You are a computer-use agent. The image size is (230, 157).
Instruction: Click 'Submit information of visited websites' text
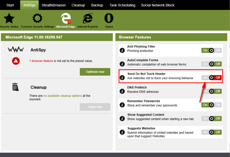coord(160,134)
